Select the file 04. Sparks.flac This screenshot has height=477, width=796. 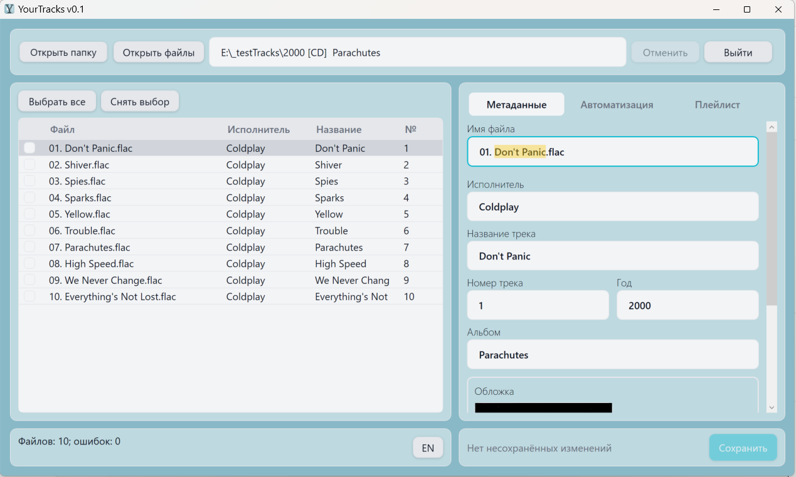point(230,197)
